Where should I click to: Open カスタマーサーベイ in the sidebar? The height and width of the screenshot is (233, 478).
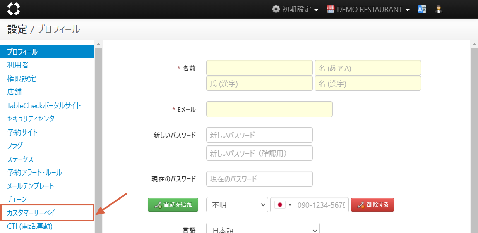click(x=31, y=213)
